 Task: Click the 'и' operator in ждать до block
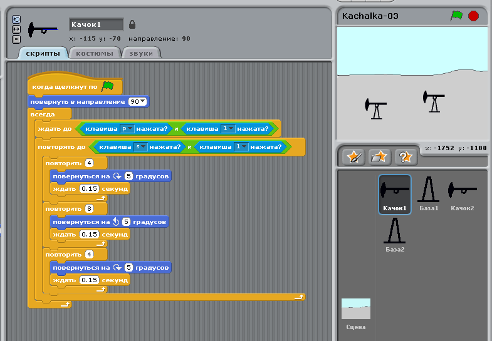point(176,129)
